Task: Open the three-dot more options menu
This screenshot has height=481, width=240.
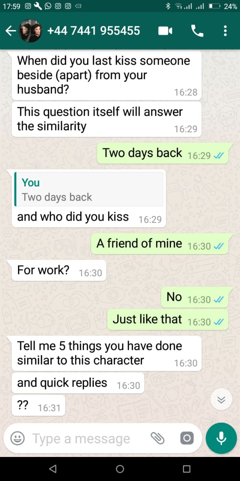Action: [225, 31]
